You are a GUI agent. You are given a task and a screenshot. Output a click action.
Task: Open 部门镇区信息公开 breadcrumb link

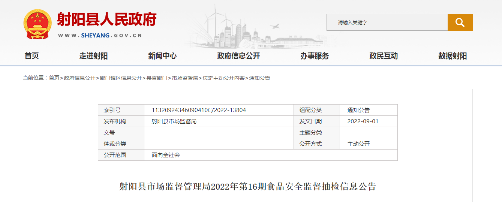click(x=121, y=78)
